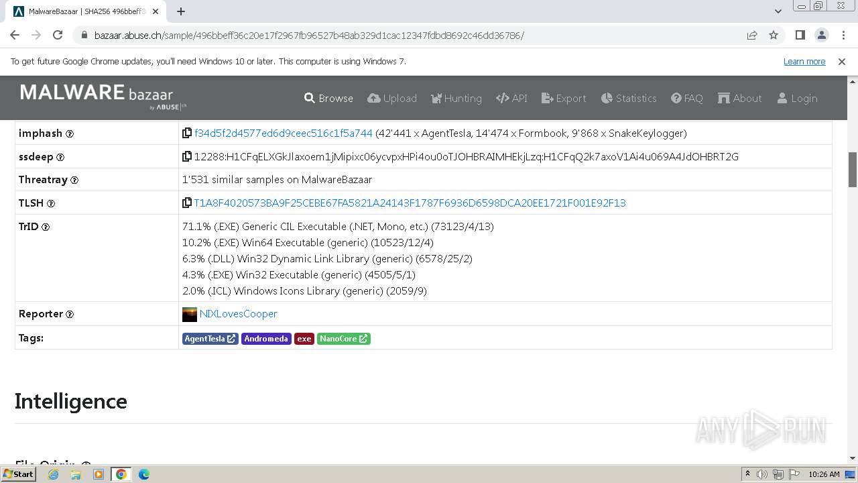The image size is (858, 483).
Task: Copy the ssdeep hash with copy icon
Action: click(187, 157)
